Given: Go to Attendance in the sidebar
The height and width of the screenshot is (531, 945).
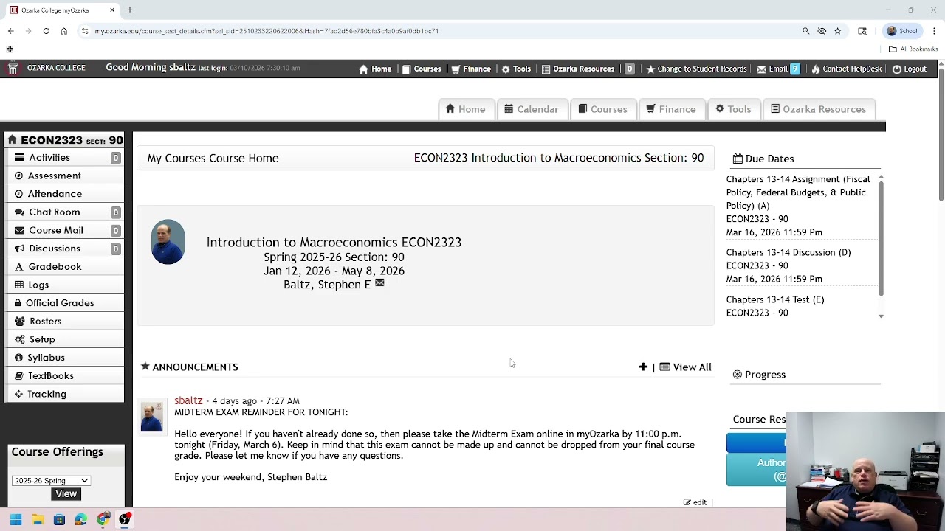Looking at the screenshot, I should tap(65, 194).
